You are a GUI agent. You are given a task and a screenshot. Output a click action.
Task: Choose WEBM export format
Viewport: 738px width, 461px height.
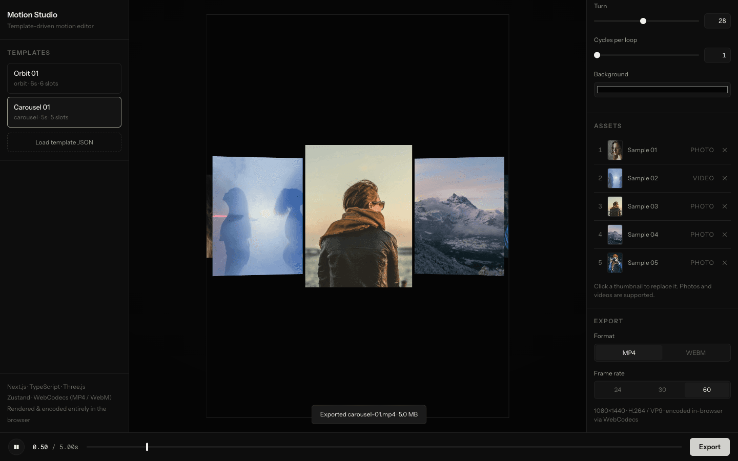coord(696,353)
